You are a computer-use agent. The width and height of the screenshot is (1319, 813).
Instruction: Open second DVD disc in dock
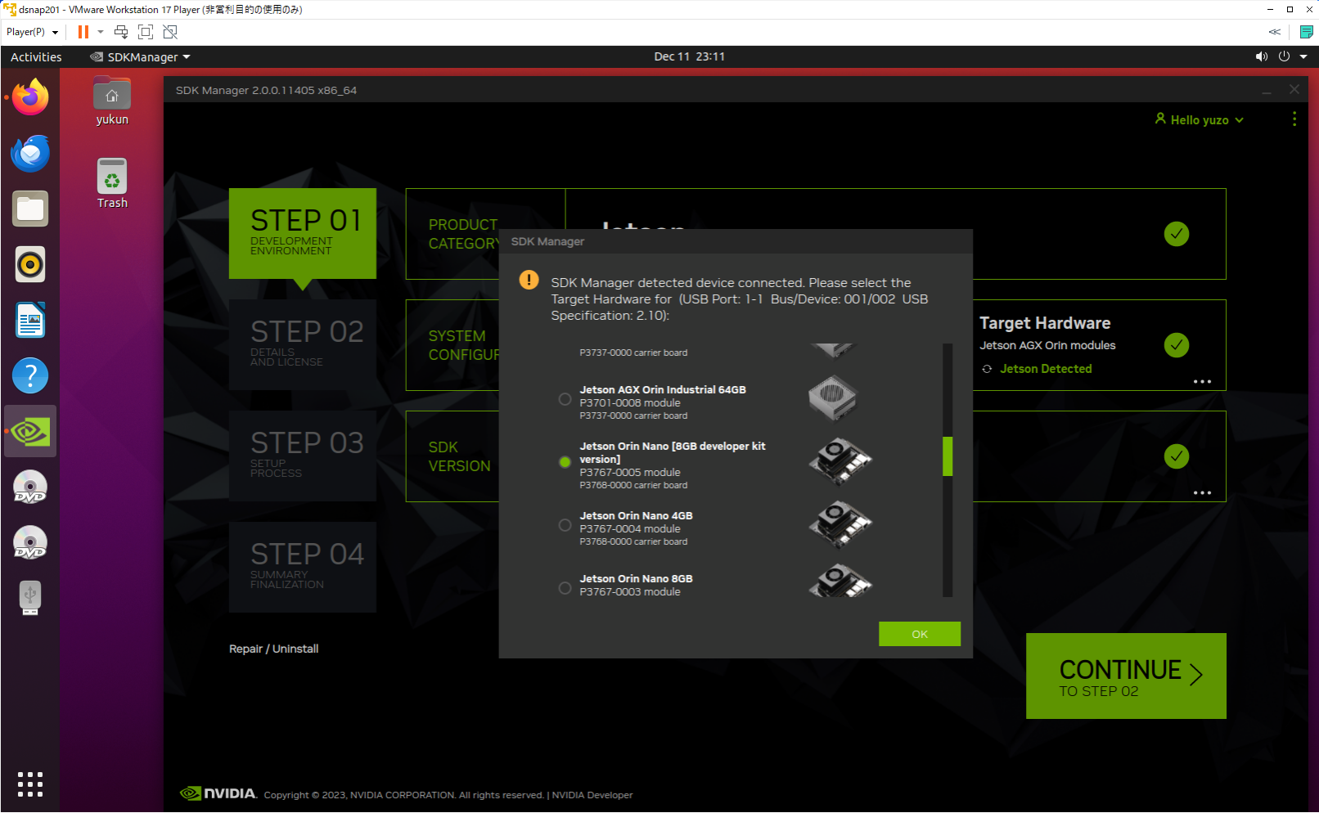(x=30, y=542)
